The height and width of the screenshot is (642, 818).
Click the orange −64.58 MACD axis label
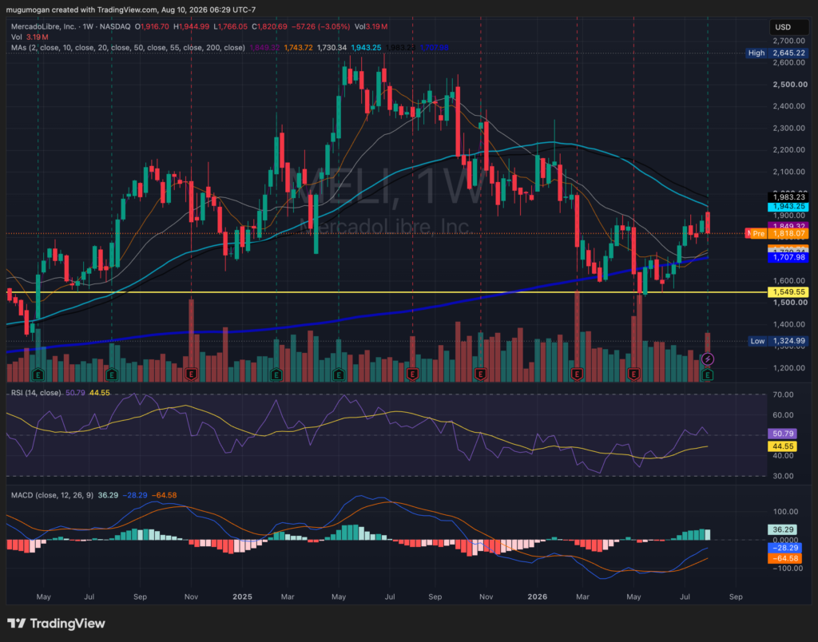pos(784,558)
